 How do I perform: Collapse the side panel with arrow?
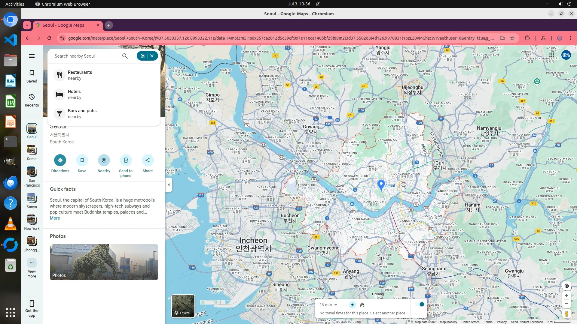coord(169,185)
